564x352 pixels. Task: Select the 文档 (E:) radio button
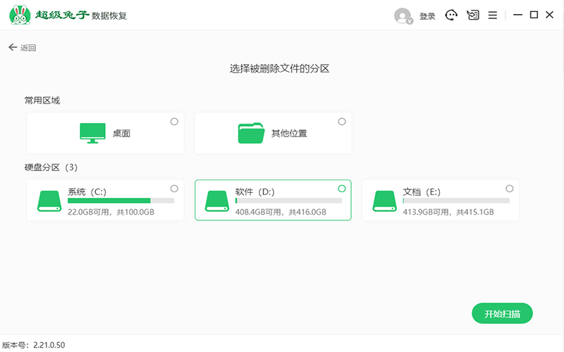509,189
